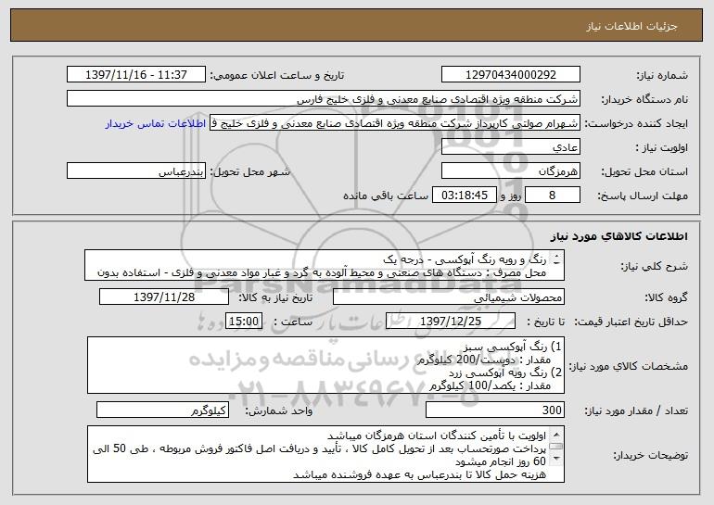This screenshot has width=714, height=505.
Task: Click the section heading اطلاعات کالاهای مورد نیاز
Action: point(618,236)
